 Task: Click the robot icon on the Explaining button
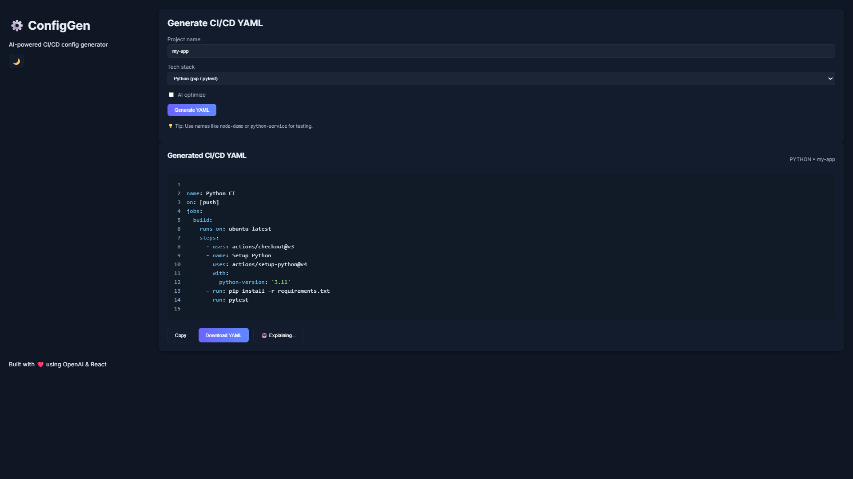point(264,336)
